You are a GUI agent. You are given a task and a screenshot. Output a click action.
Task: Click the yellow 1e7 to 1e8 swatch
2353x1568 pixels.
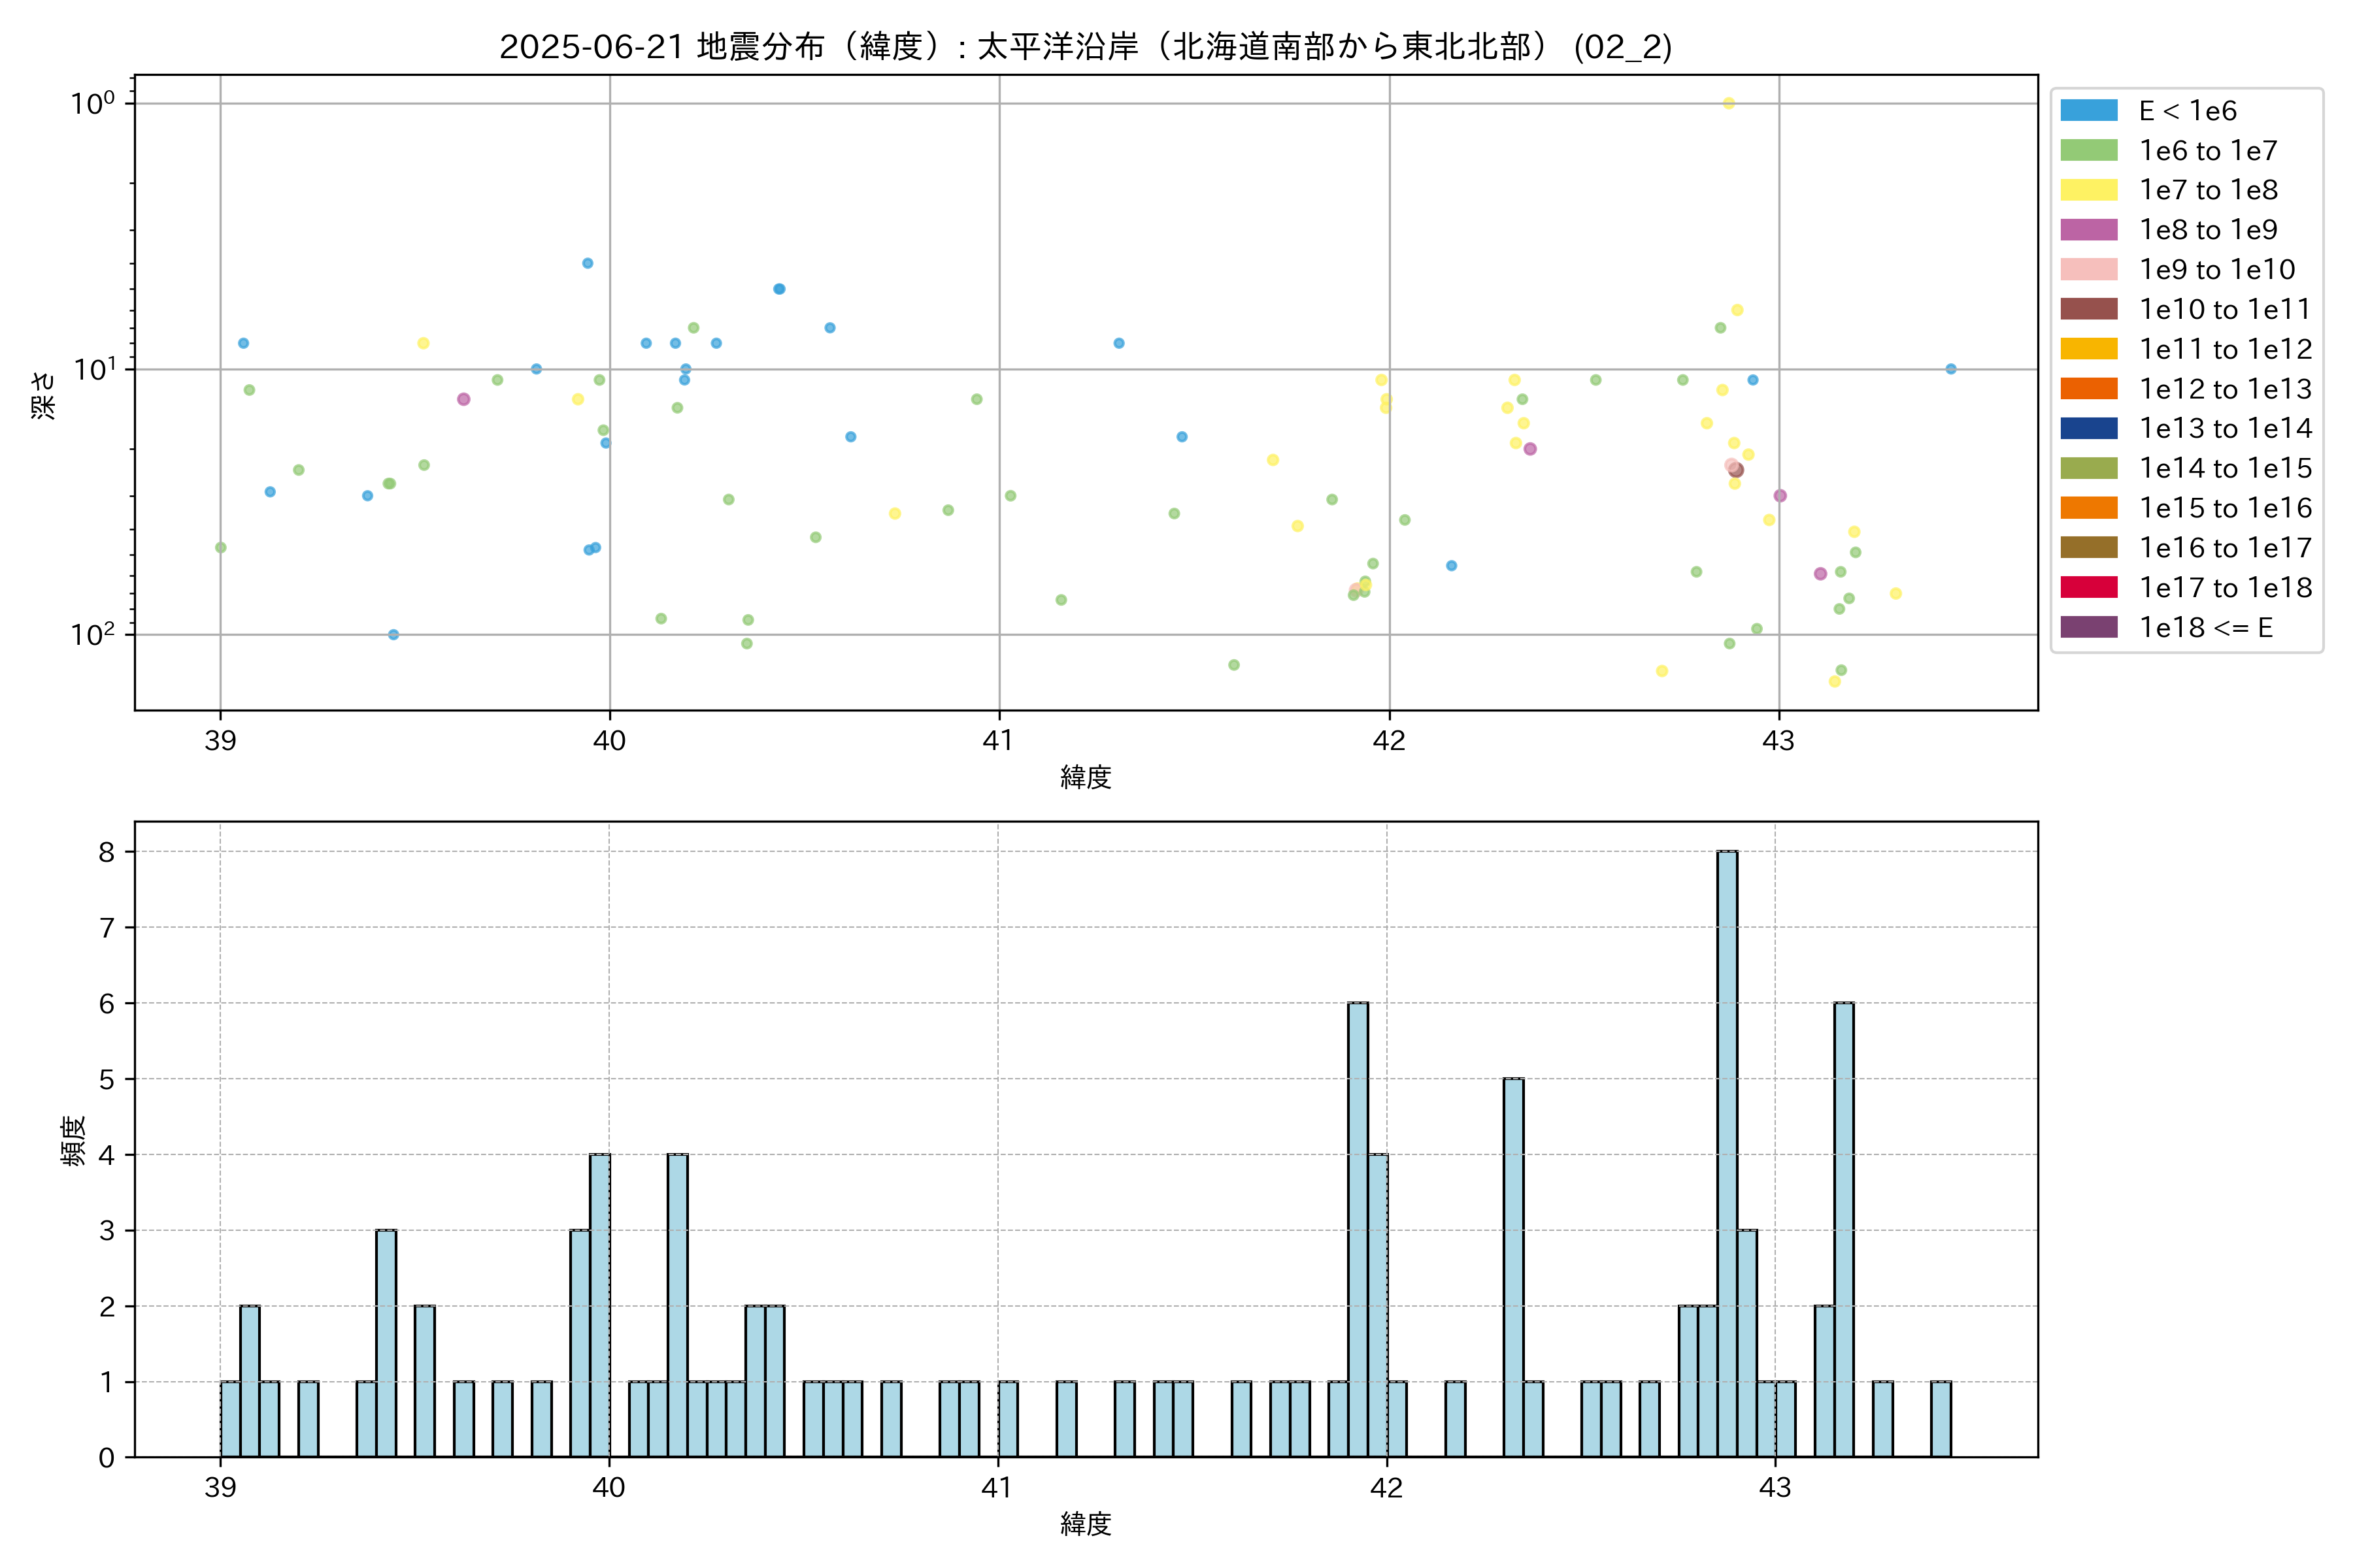pyautogui.click(x=2088, y=190)
